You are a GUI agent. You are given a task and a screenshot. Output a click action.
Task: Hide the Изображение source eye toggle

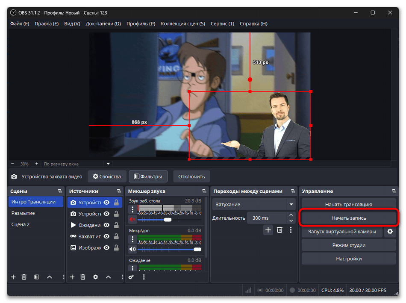click(x=106, y=247)
